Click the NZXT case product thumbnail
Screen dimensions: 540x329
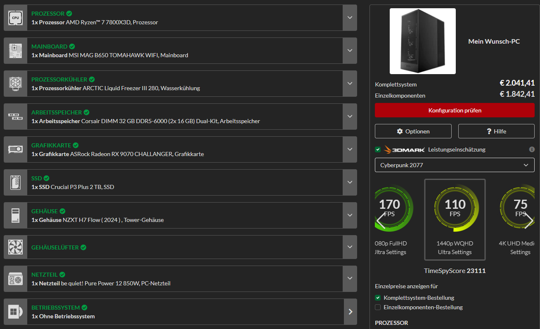(423, 41)
